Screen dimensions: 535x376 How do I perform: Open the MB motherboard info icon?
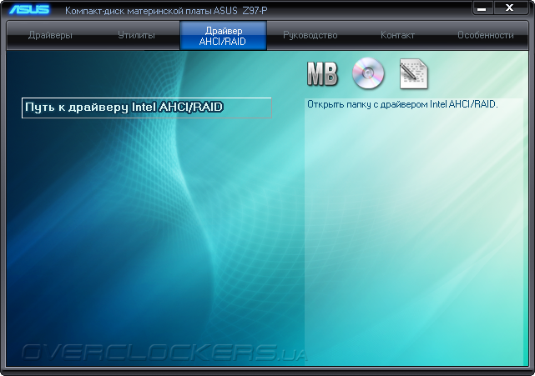(322, 73)
